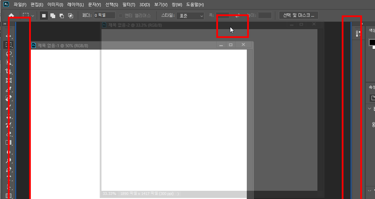Expand the toolbox with double-arrow
Screen dimensions: 375x199
[5, 24]
